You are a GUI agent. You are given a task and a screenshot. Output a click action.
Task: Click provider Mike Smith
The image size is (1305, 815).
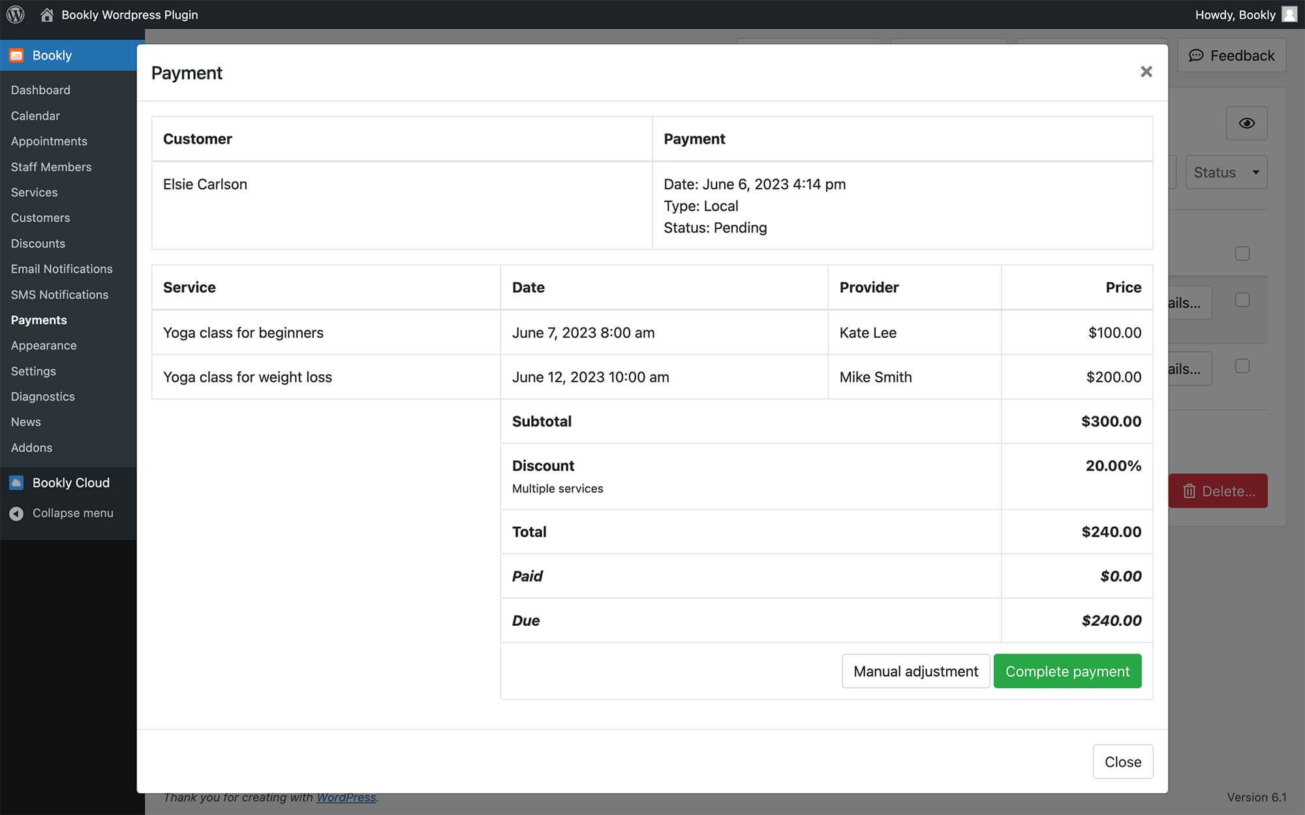click(x=876, y=377)
